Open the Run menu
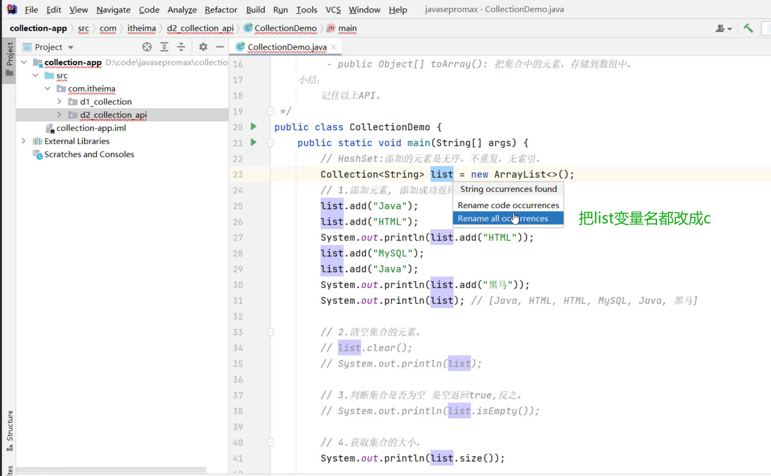771x476 pixels. (x=281, y=10)
